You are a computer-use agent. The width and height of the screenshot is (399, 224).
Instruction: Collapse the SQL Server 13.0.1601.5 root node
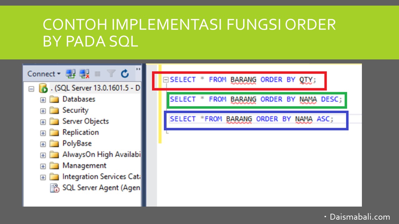pyautogui.click(x=31, y=89)
